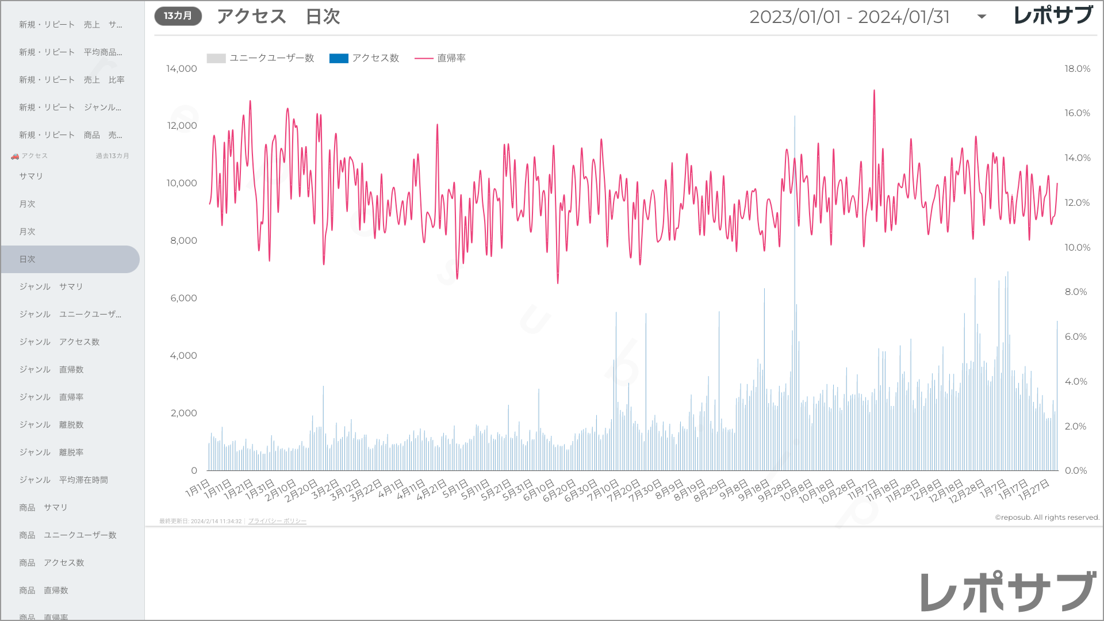
Task: Click the レポサブ logo at top right
Action: 1053,16
